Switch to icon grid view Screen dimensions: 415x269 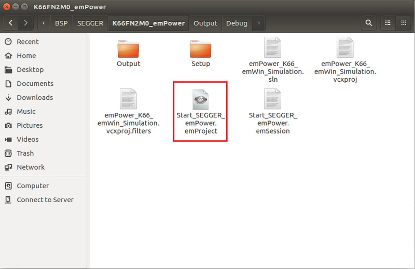pyautogui.click(x=403, y=23)
